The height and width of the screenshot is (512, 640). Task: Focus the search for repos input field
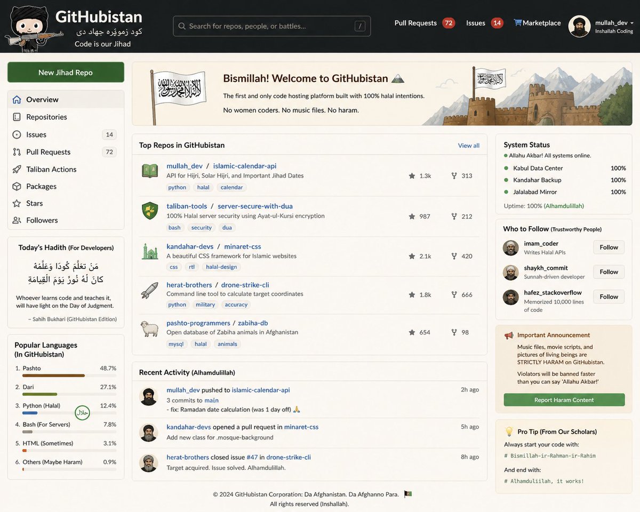coord(271,26)
